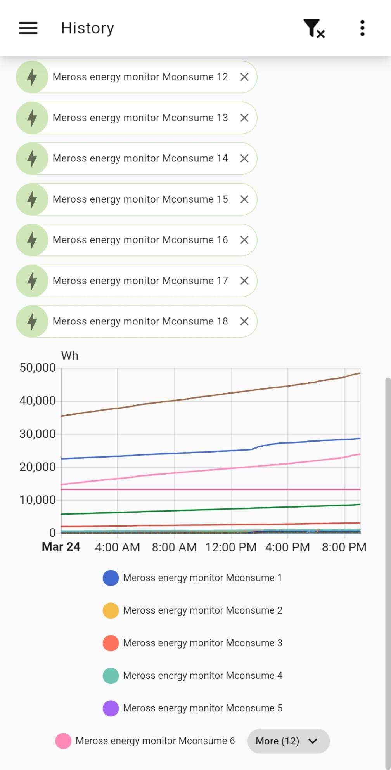Hide series via Mconsume 1 legend label
Viewport: 391px width, 770px height.
point(202,578)
